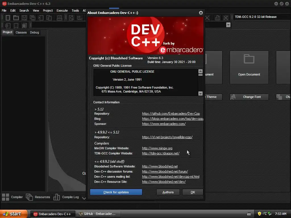The height and width of the screenshot is (218, 291).
Task: Click OK to dismiss the About dialog
Action: tap(193, 192)
